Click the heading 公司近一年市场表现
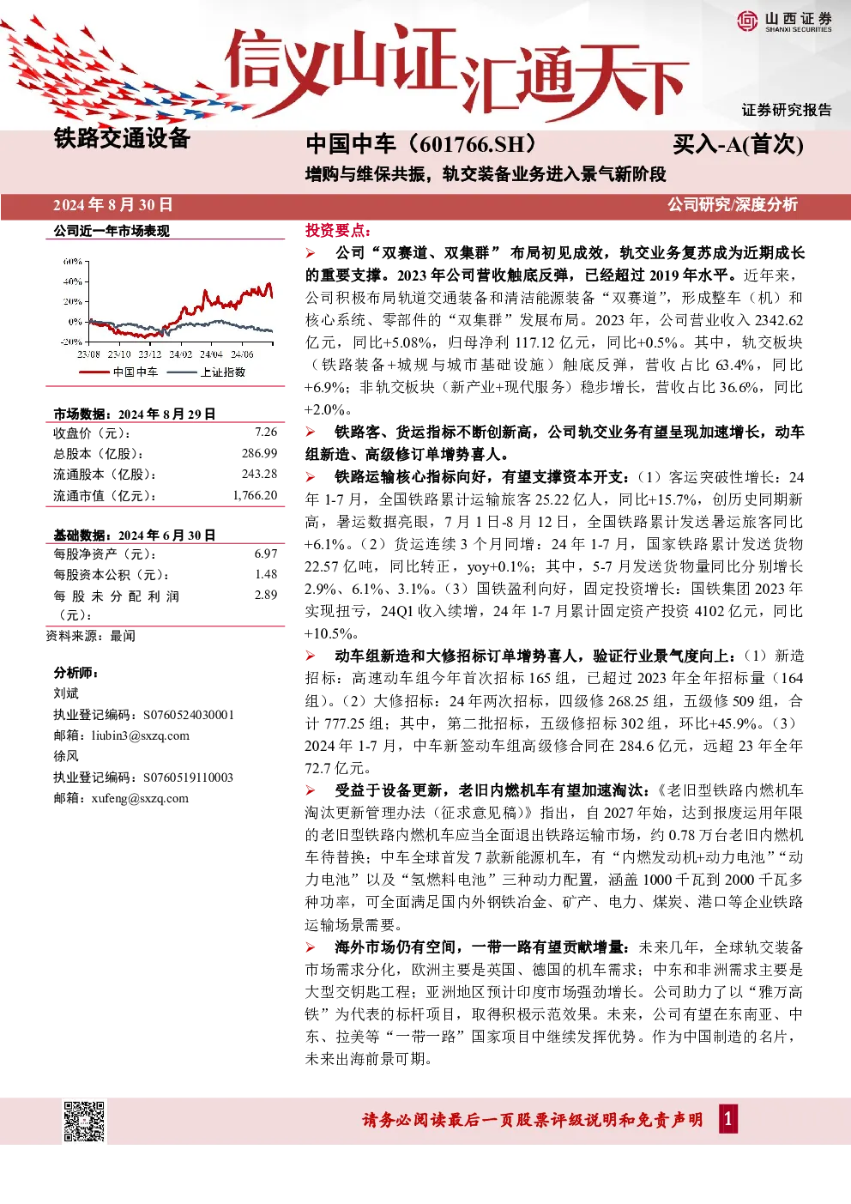 (112, 231)
